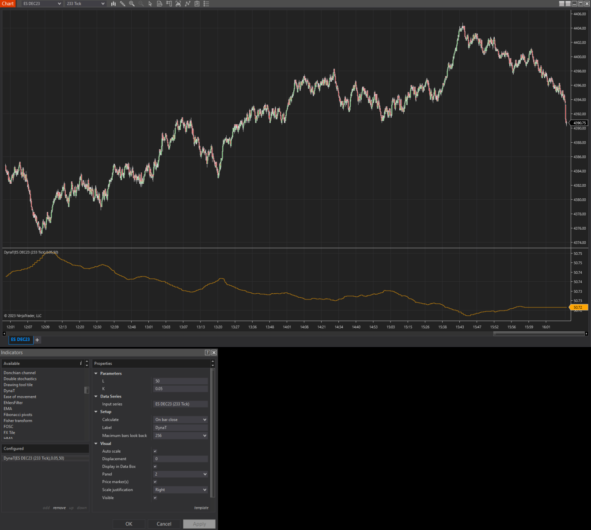Image resolution: width=591 pixels, height=530 pixels.
Task: Toggle the Display in Data Box checkbox
Action: (x=155, y=466)
